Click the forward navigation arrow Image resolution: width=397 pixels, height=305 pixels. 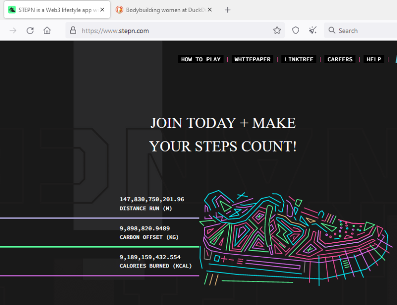pyautogui.click(x=13, y=31)
